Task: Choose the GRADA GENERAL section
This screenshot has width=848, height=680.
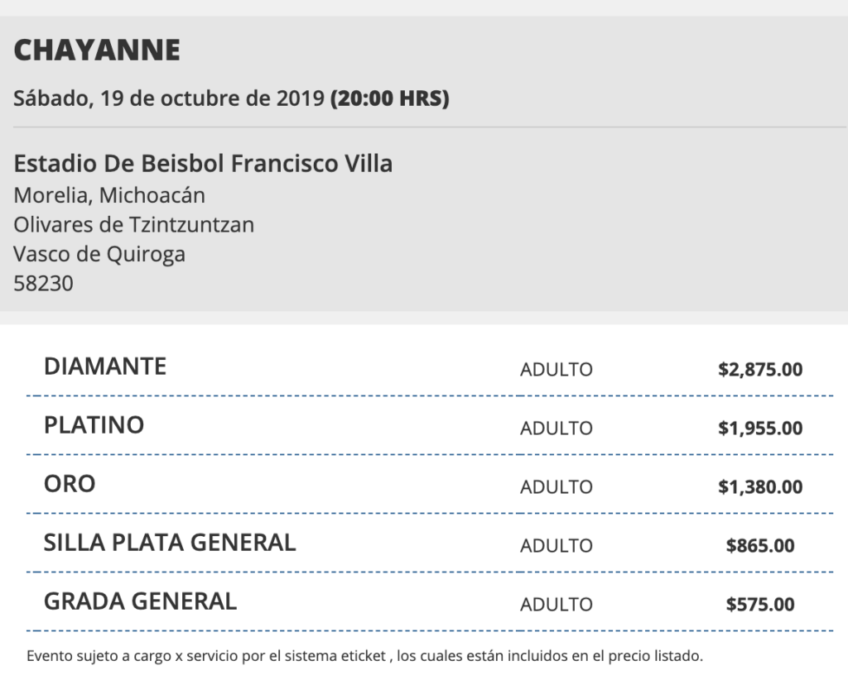Action: [140, 601]
